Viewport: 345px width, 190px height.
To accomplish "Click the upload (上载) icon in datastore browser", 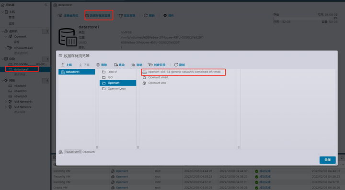I will (x=63, y=64).
